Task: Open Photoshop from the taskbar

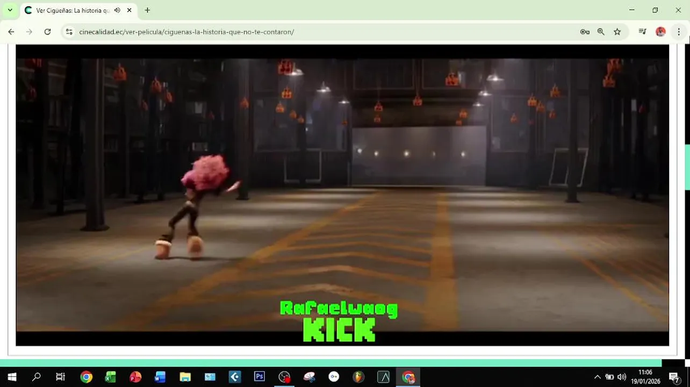Action: tap(260, 377)
